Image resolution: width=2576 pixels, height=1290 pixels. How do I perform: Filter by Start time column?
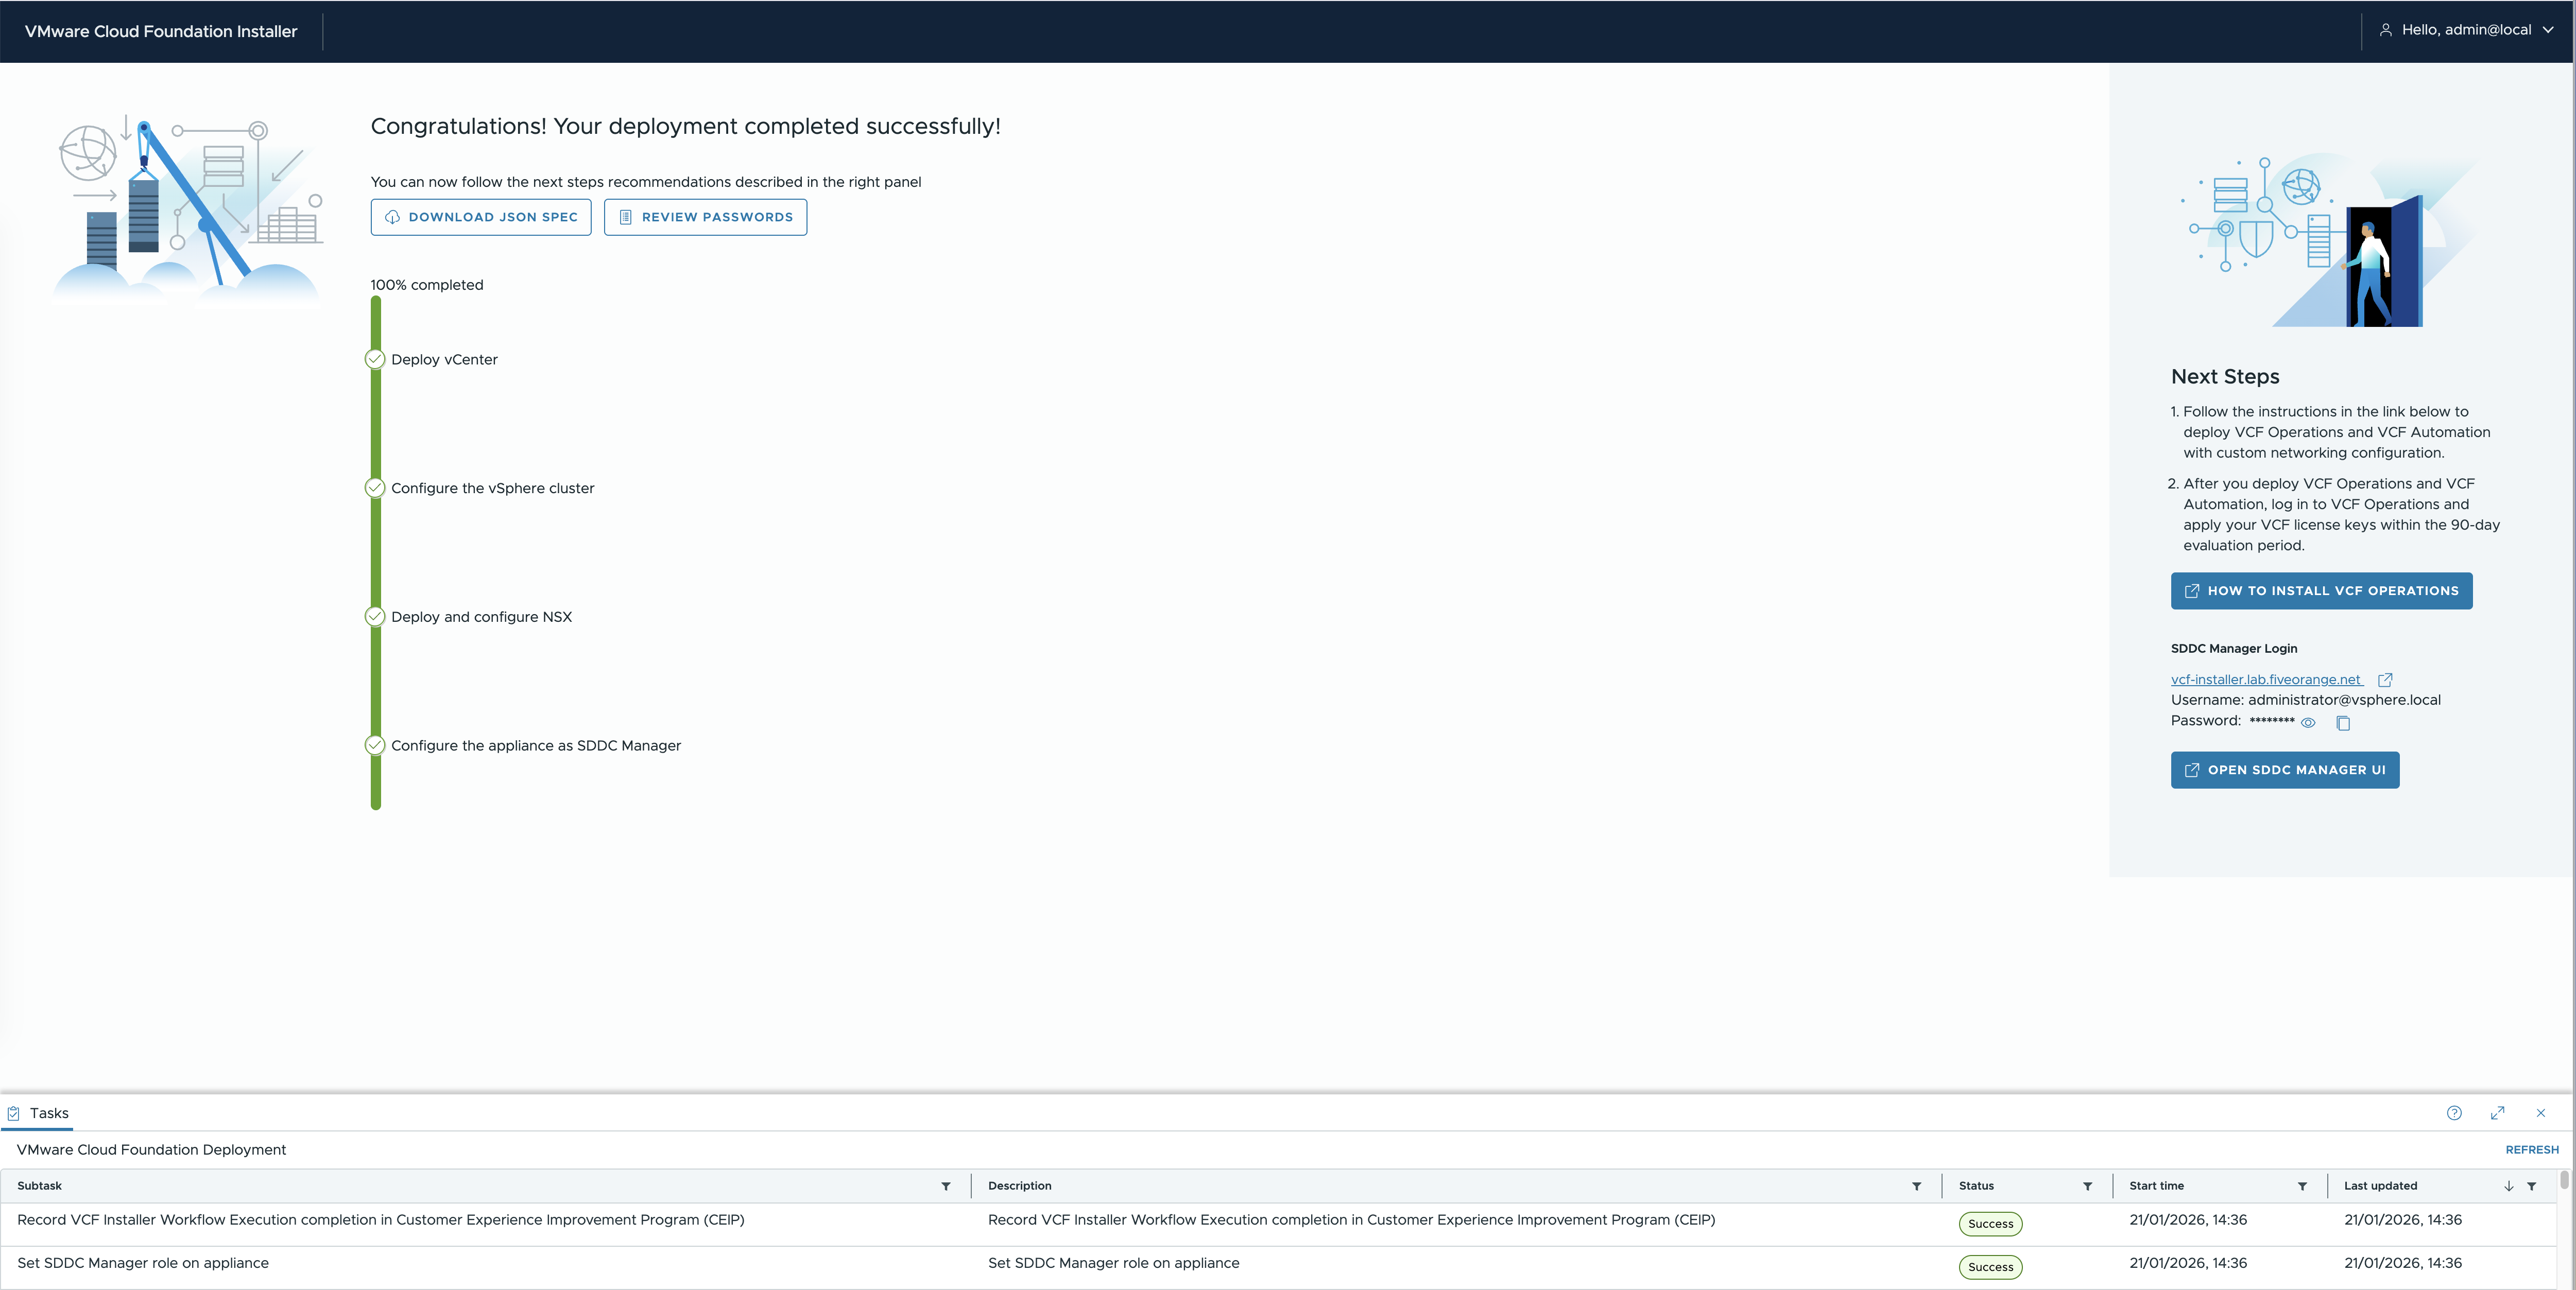click(x=2302, y=1186)
